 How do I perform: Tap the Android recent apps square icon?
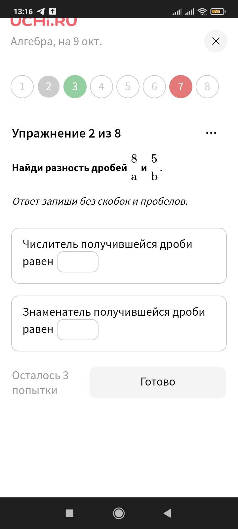69,513
